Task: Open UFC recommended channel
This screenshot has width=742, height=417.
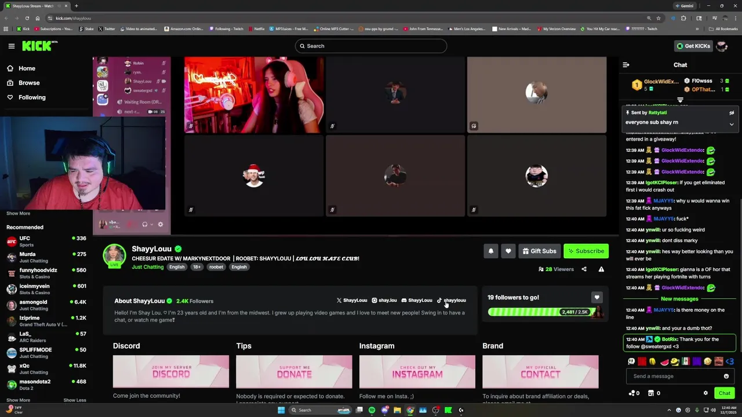Action: pos(46,241)
